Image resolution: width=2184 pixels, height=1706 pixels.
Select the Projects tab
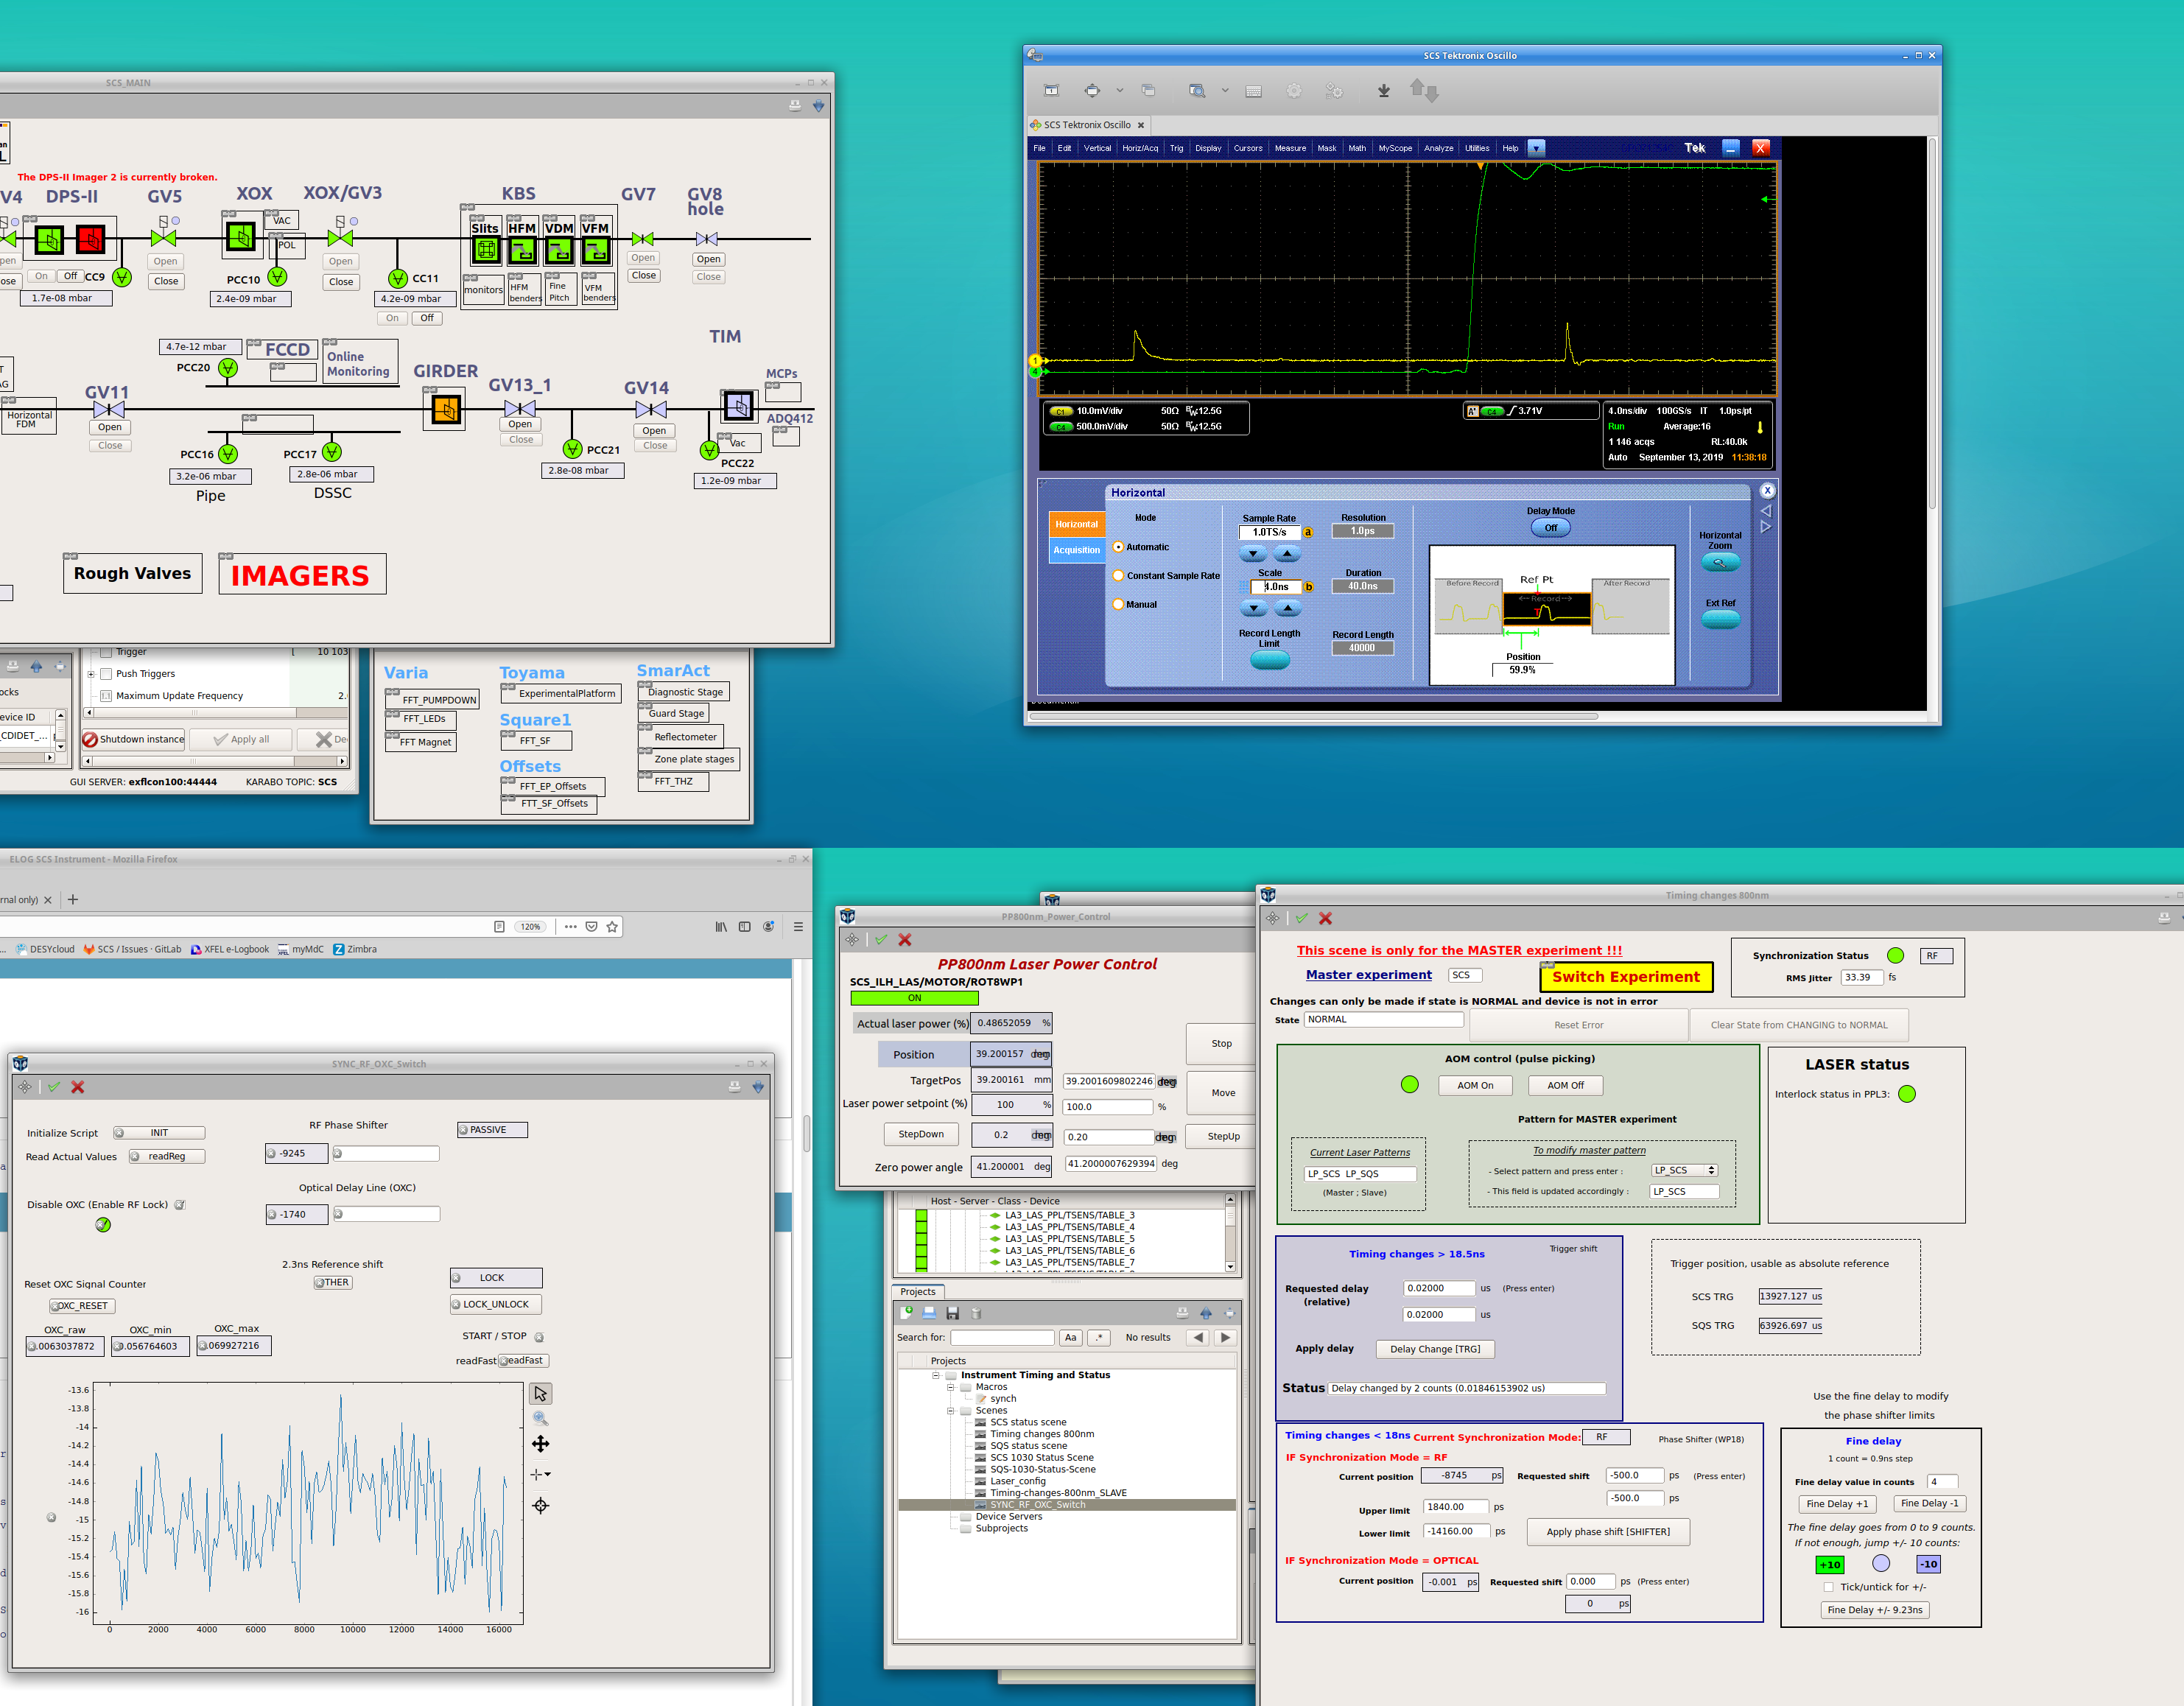[918, 1292]
